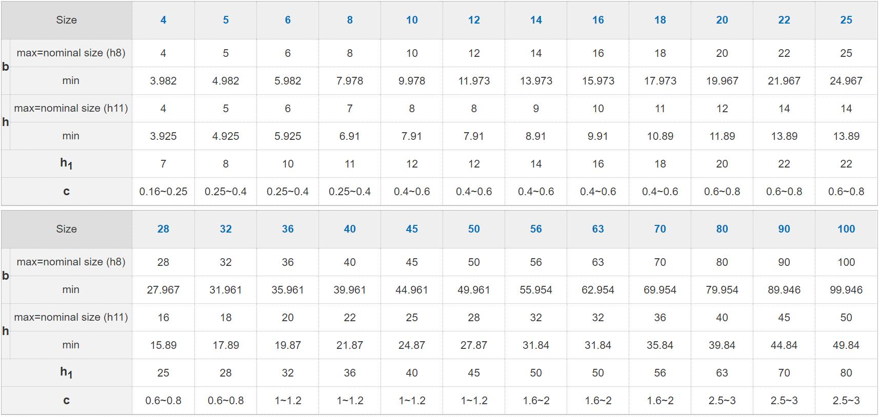
Task: Select the blue size 18 column link
Action: pos(660,20)
